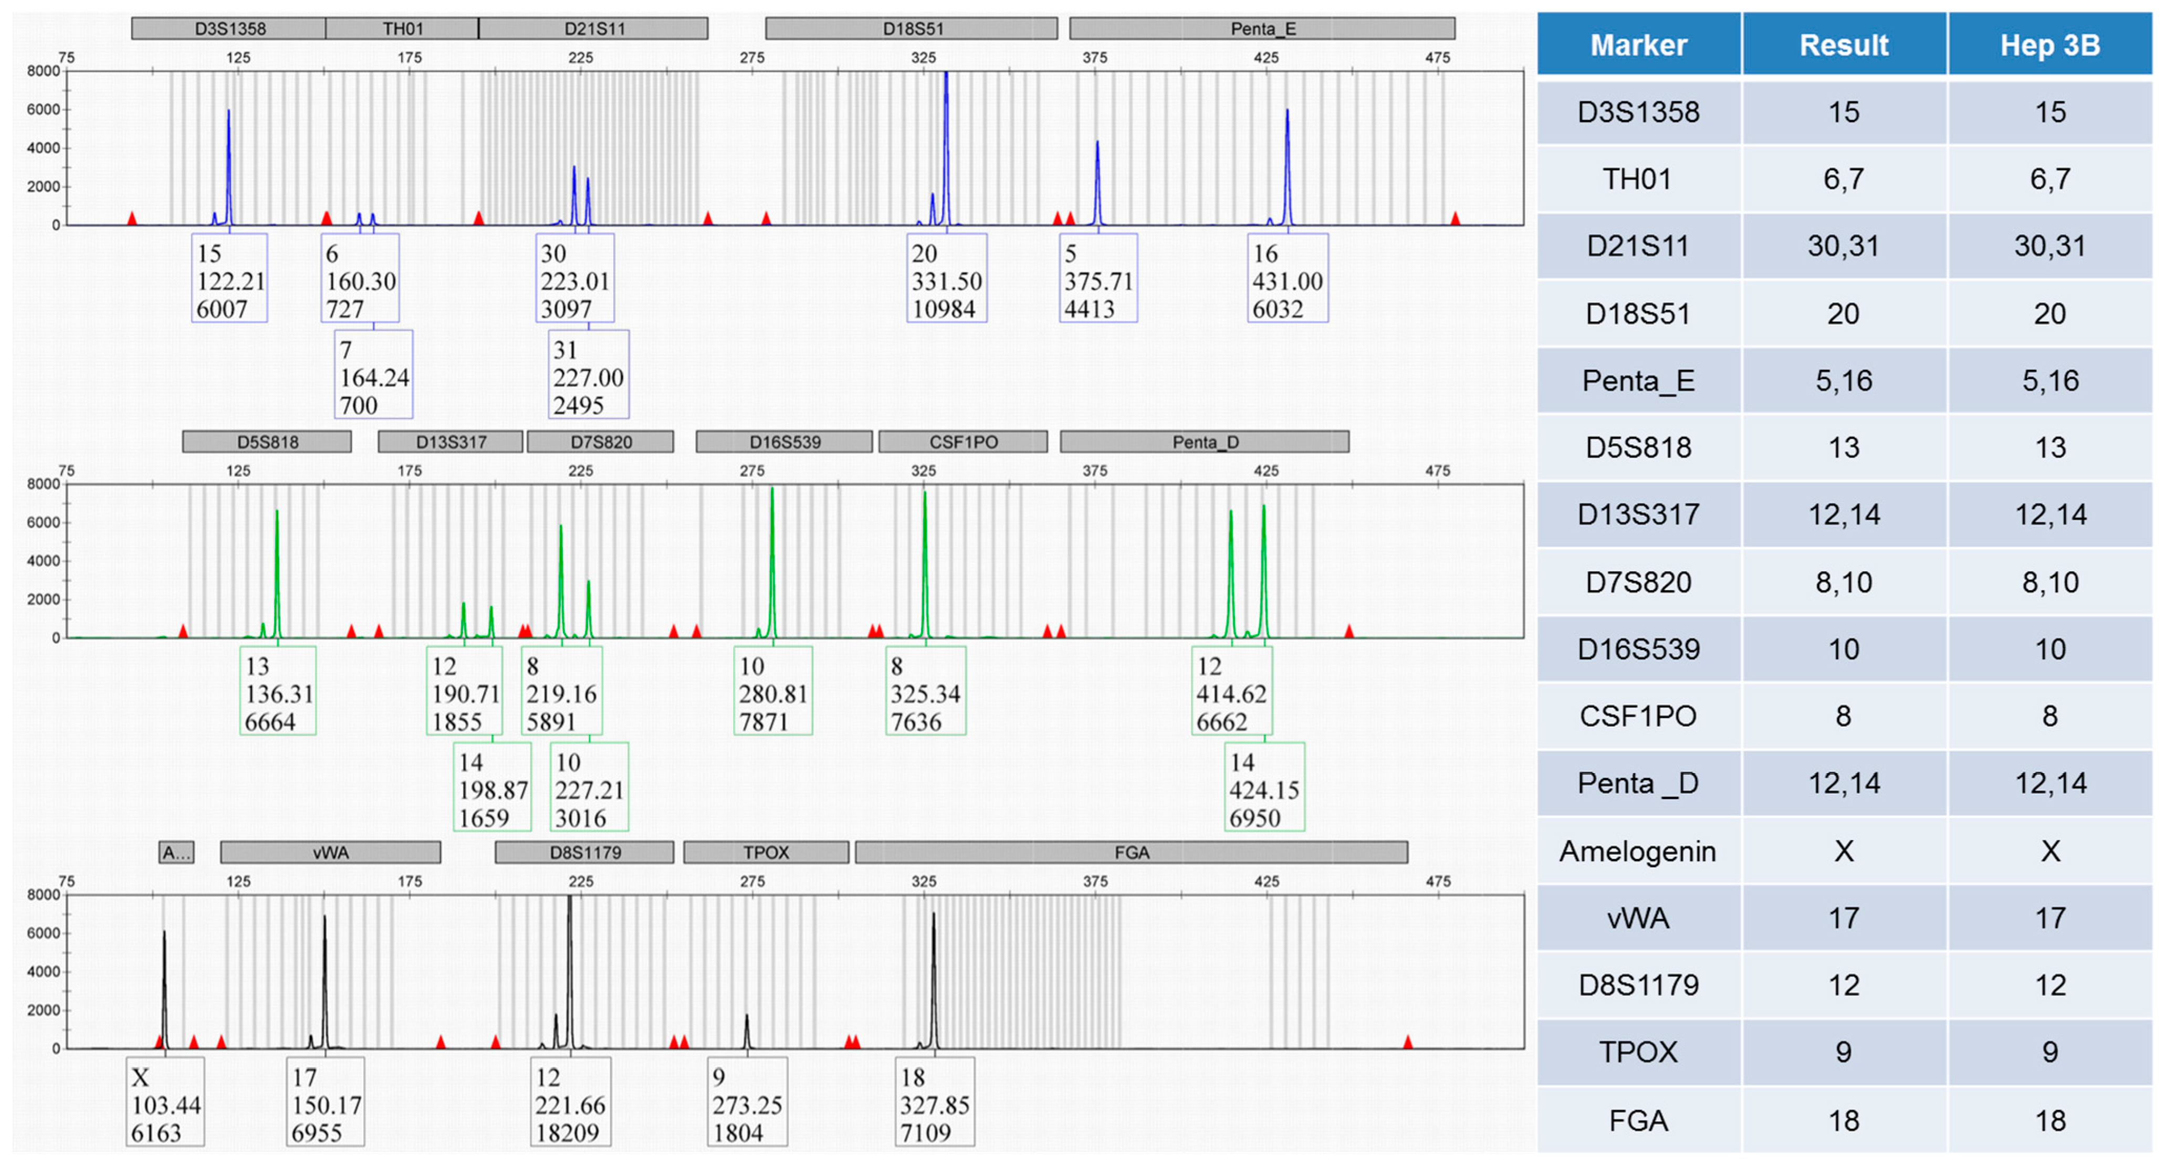Select the allele 20 label 331.50
This screenshot has width=2165, height=1165.
pyautogui.click(x=946, y=279)
